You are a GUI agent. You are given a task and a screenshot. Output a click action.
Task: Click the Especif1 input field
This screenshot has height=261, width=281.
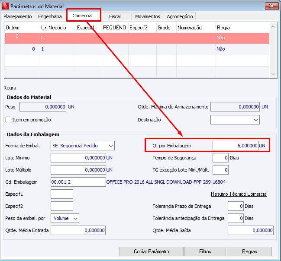click(x=62, y=194)
